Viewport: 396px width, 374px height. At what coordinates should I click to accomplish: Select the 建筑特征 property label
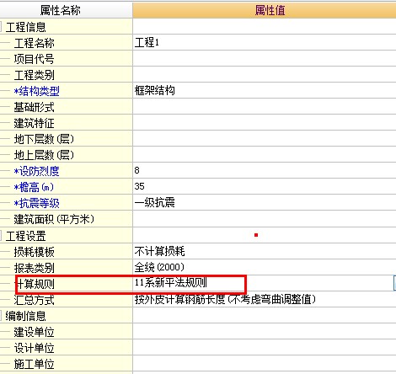[34, 123]
